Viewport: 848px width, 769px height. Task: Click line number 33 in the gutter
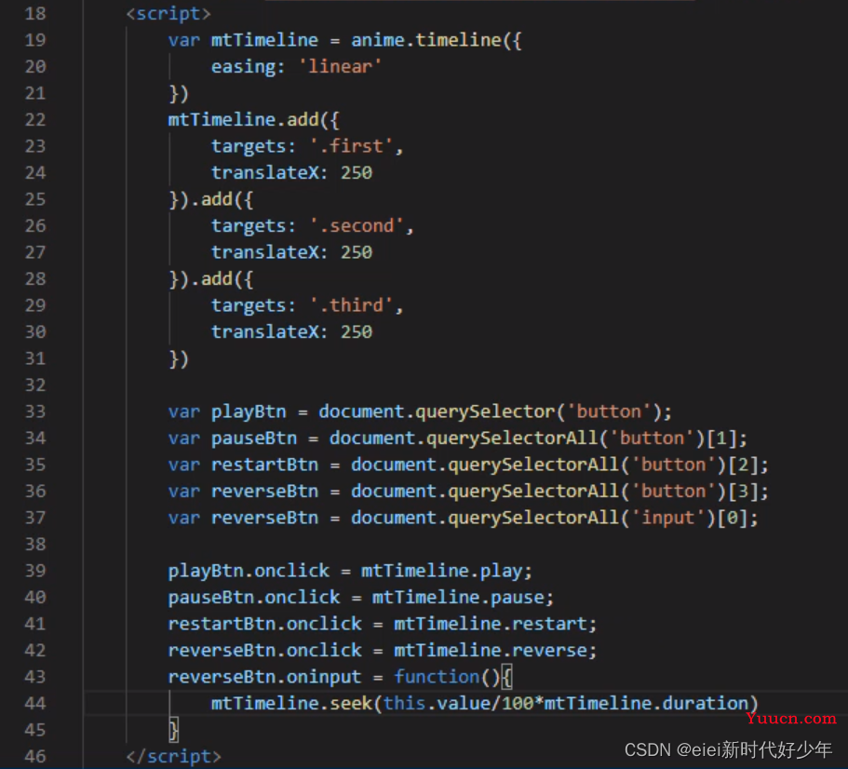[x=35, y=411]
